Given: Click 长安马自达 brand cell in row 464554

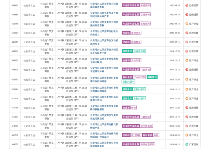Looking at the screenshot, I should 29,15.
